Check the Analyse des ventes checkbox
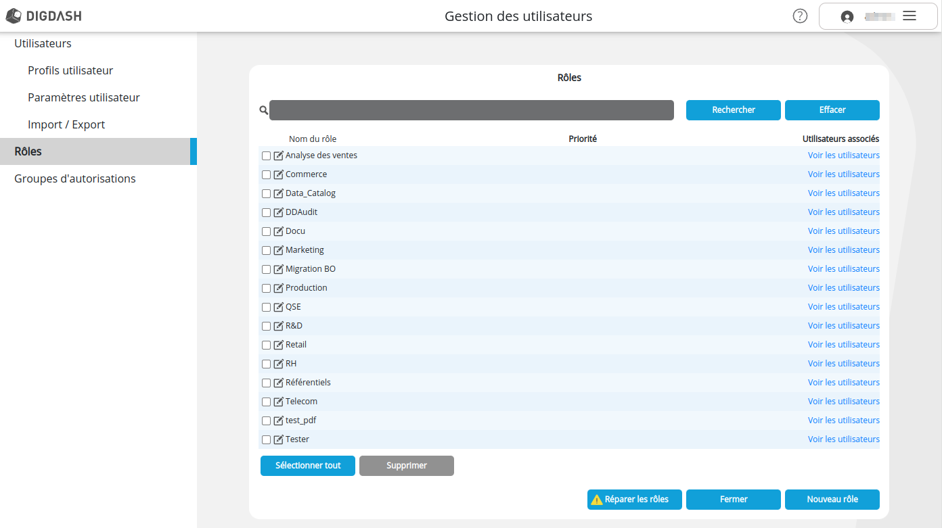 point(266,156)
